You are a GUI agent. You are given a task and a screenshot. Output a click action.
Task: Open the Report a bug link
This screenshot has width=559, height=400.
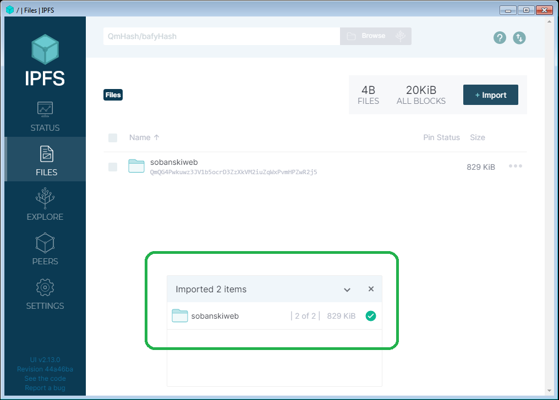pyautogui.click(x=45, y=387)
